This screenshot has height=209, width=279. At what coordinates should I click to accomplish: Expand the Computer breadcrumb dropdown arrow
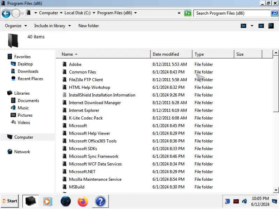(61, 13)
